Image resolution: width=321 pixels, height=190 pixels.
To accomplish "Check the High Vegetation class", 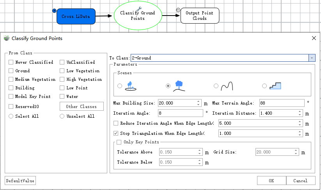I will 62,79.
